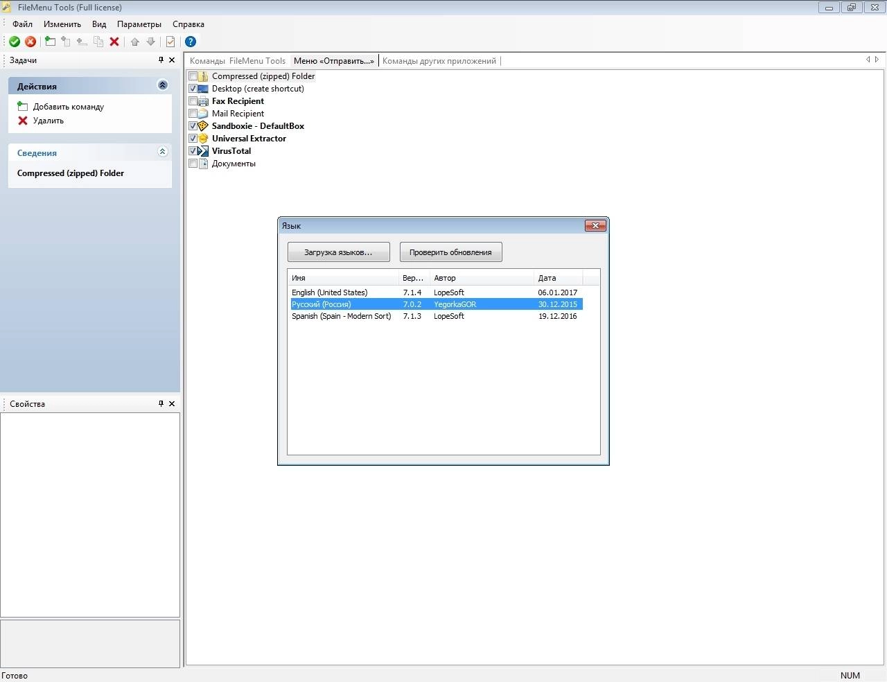Sort by the Вер... column header
Screen dimensions: 887x682
415,278
